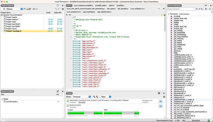Screen dimensions: 213x122
Task: Select __REV16(uint32_t) function entry
Action: (179, 91)
